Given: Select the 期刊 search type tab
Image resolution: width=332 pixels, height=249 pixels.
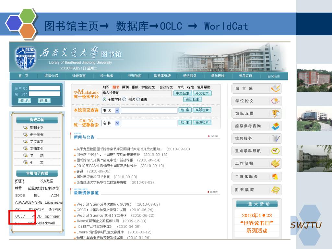Looking at the screenshot, I should point(125,87).
